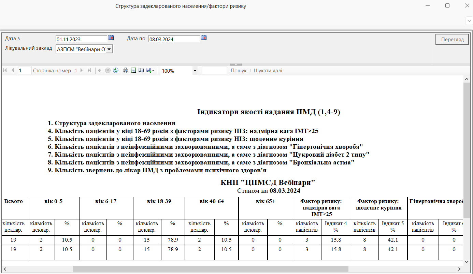The image size is (473, 274).
Task: Click the 'Всього' column header
Action: [x=14, y=201]
